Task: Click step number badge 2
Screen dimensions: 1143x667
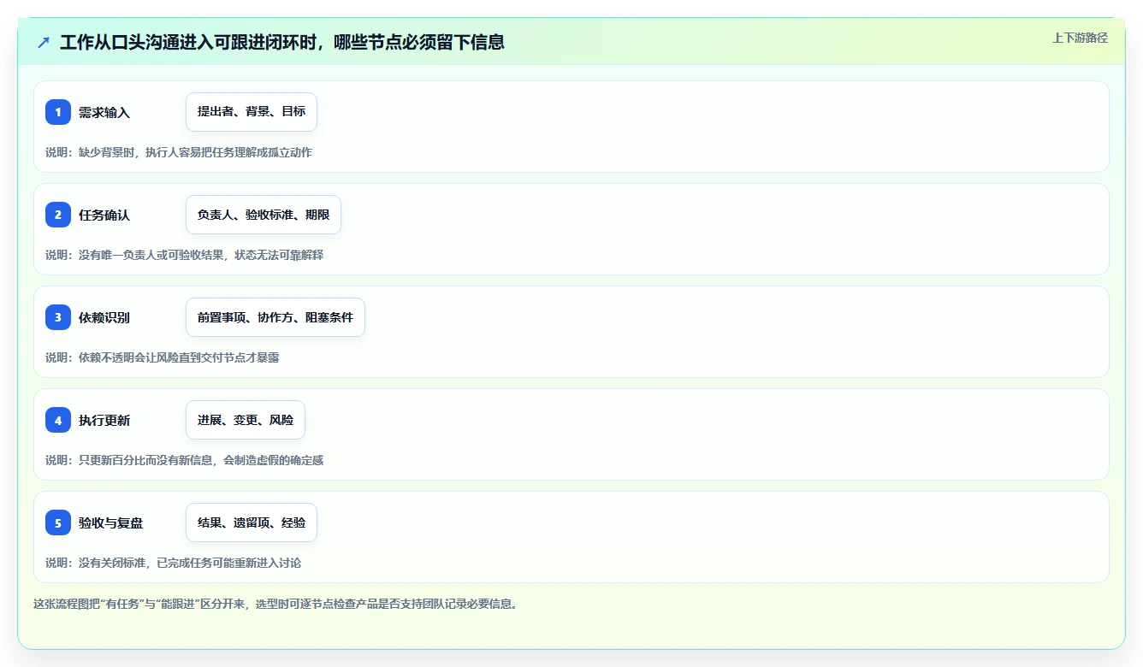Action: 58,215
